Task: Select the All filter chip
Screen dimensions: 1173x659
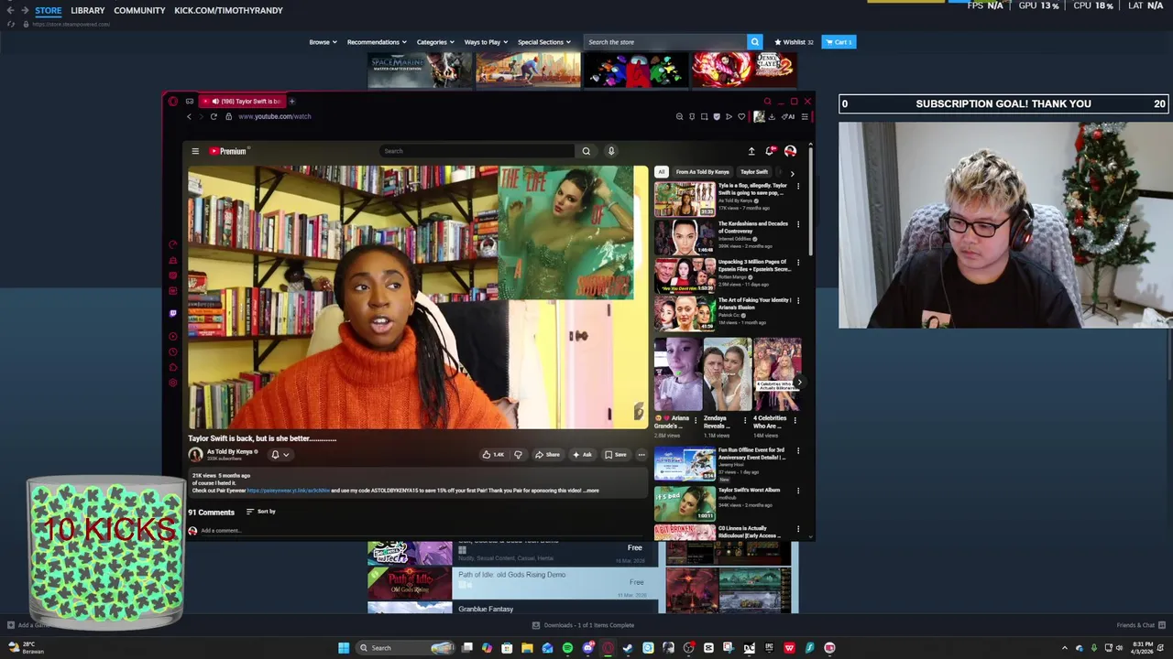Action: coord(661,172)
